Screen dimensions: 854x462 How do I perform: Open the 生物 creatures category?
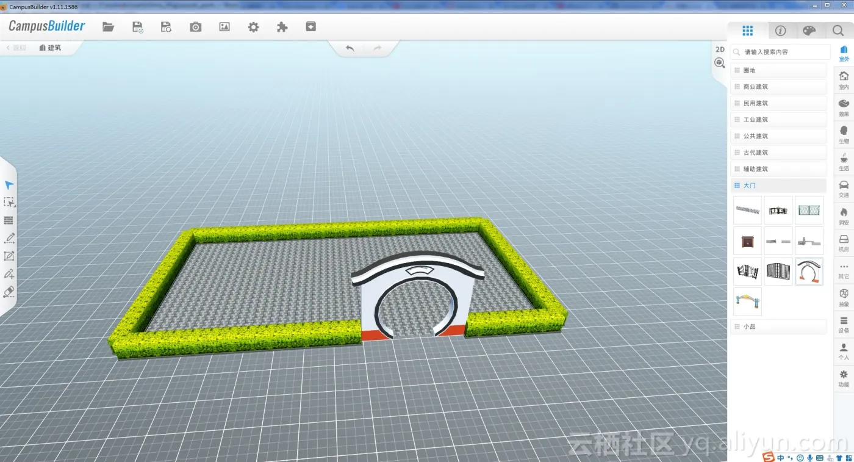click(844, 134)
